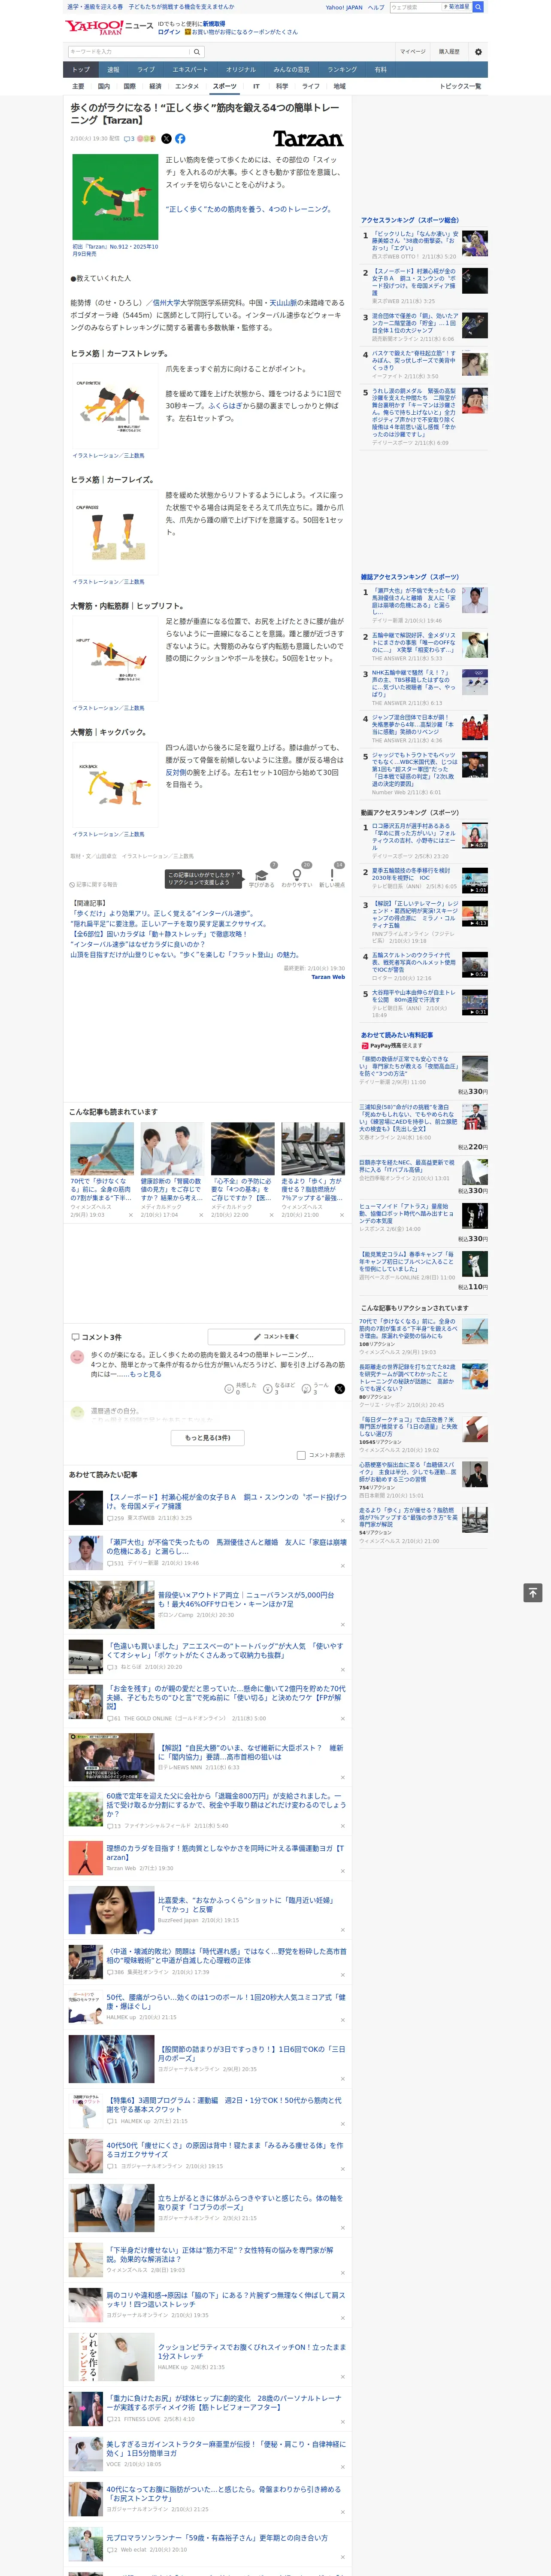The height and width of the screenshot is (2576, 551).
Task: Select the ライブ navigation tab
Action: [146, 70]
